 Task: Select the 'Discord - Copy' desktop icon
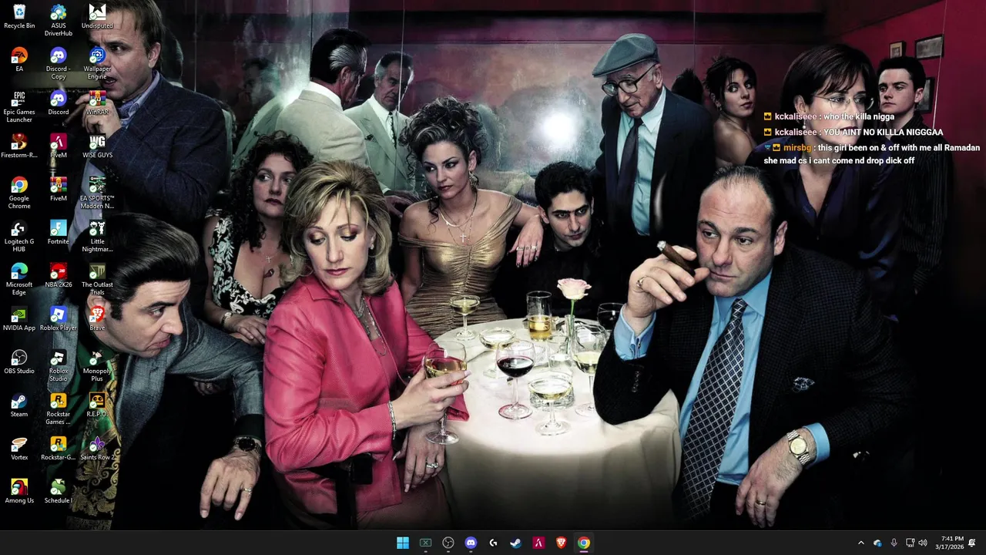pos(58,63)
